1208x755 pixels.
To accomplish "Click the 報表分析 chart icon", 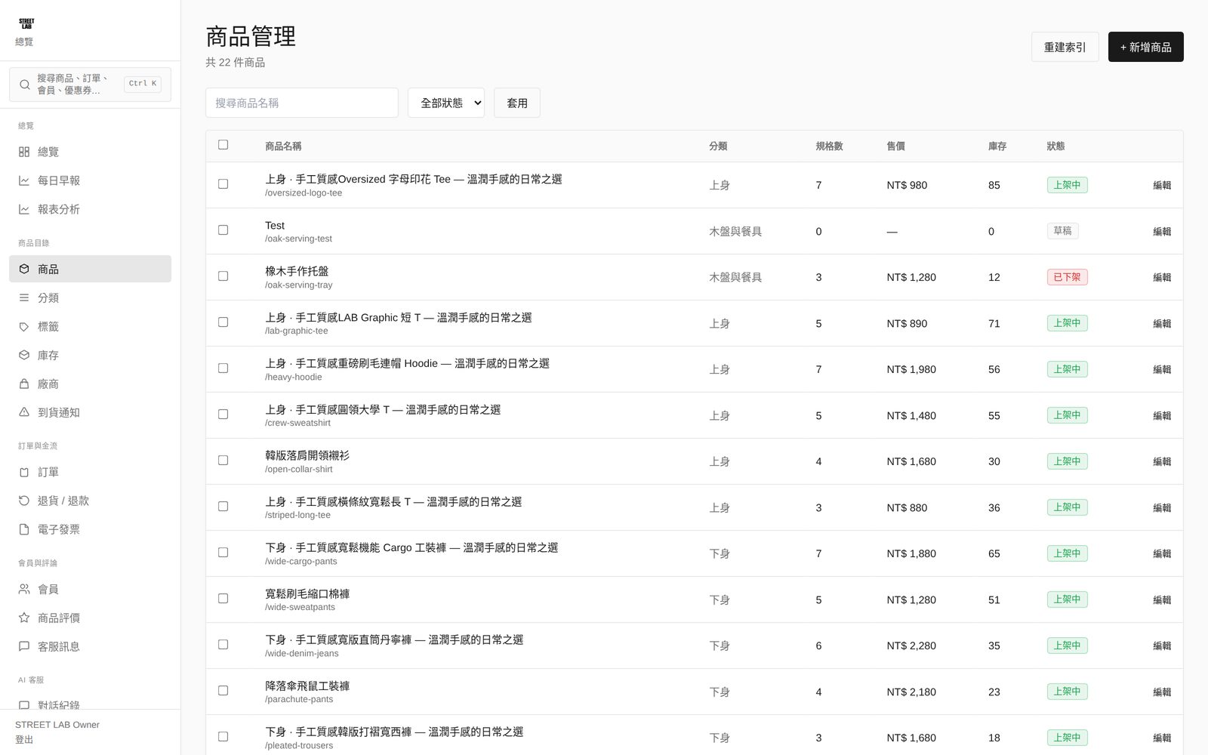I will pyautogui.click(x=24, y=209).
